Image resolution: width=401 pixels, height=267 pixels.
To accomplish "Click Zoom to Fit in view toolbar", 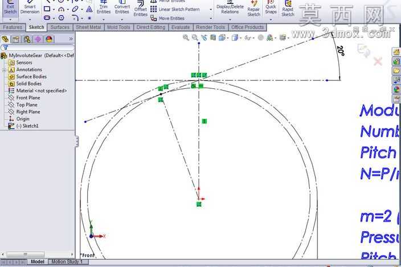I will [186, 38].
